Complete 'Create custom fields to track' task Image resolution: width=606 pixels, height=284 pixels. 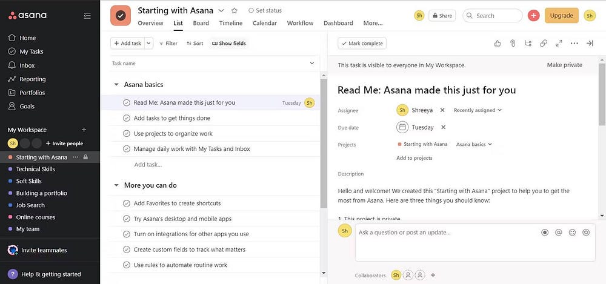click(x=127, y=249)
